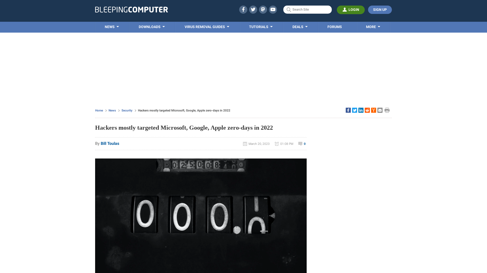Image resolution: width=487 pixels, height=273 pixels.
Task: Click the Twitter share icon
Action: 355,110
